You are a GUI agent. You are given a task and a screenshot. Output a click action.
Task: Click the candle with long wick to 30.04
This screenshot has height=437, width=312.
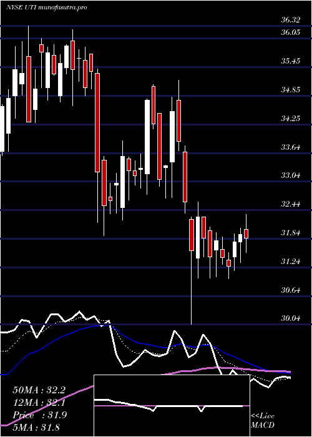tap(192, 270)
